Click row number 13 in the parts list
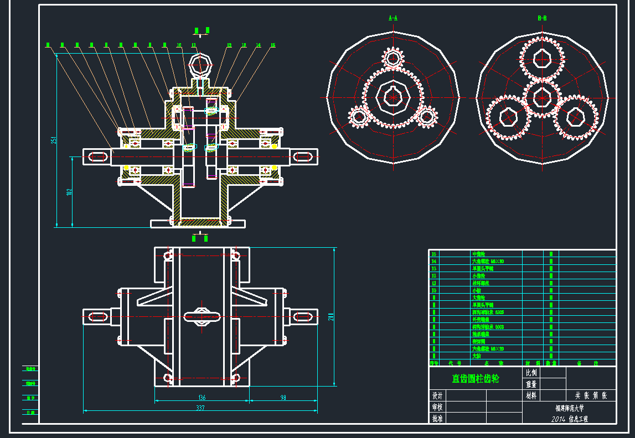635x438 pixels. point(433,269)
